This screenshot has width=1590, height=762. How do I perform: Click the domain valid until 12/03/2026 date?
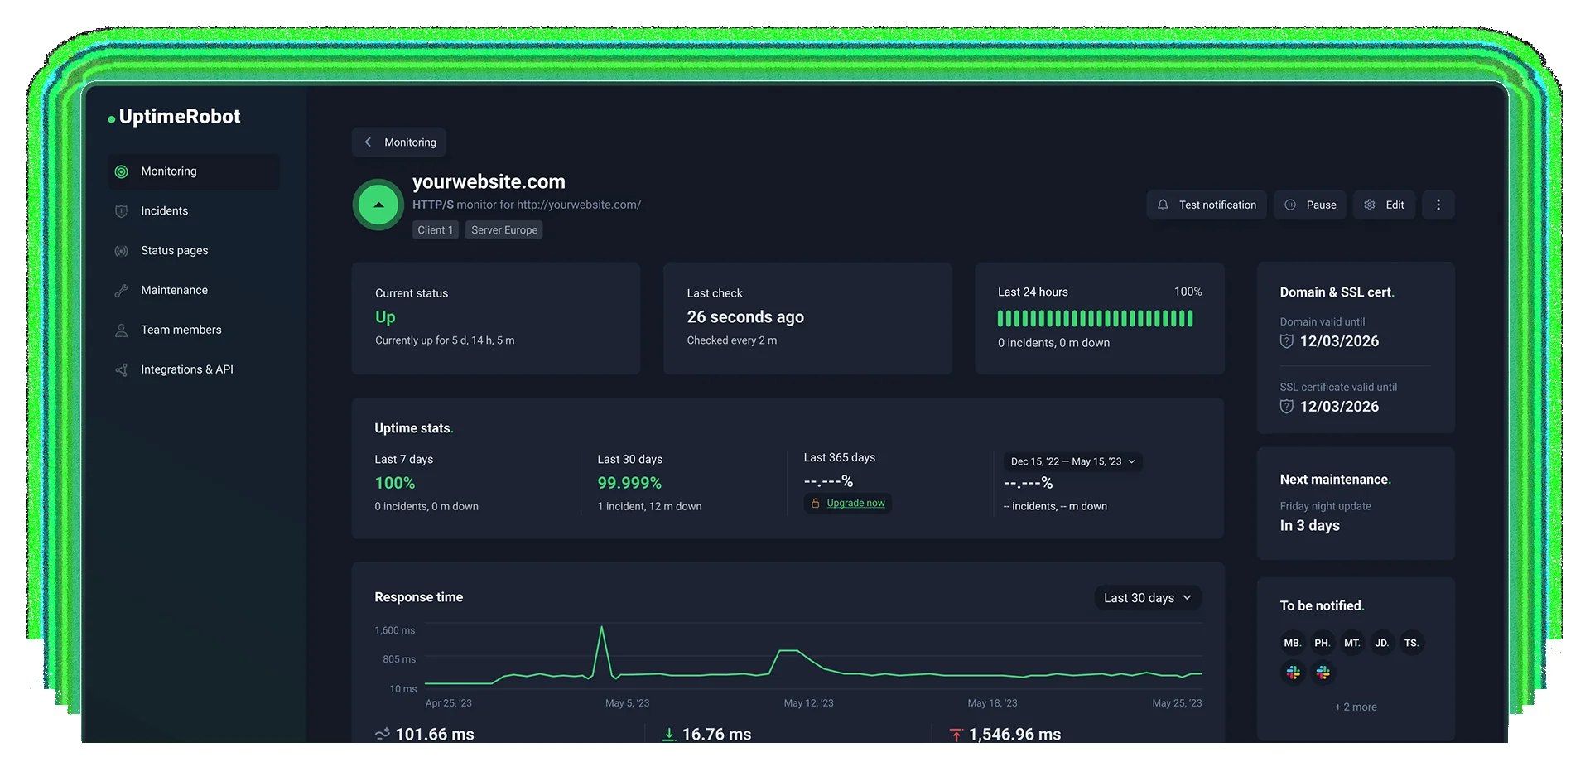1339,341
